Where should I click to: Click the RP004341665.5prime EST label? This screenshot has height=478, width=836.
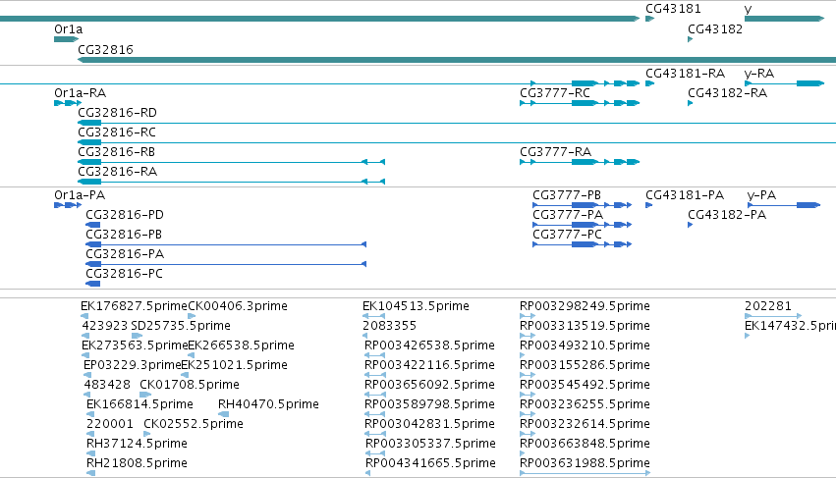coord(431,463)
